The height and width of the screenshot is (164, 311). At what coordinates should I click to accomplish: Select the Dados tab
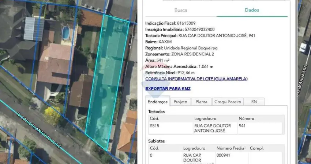(252, 10)
